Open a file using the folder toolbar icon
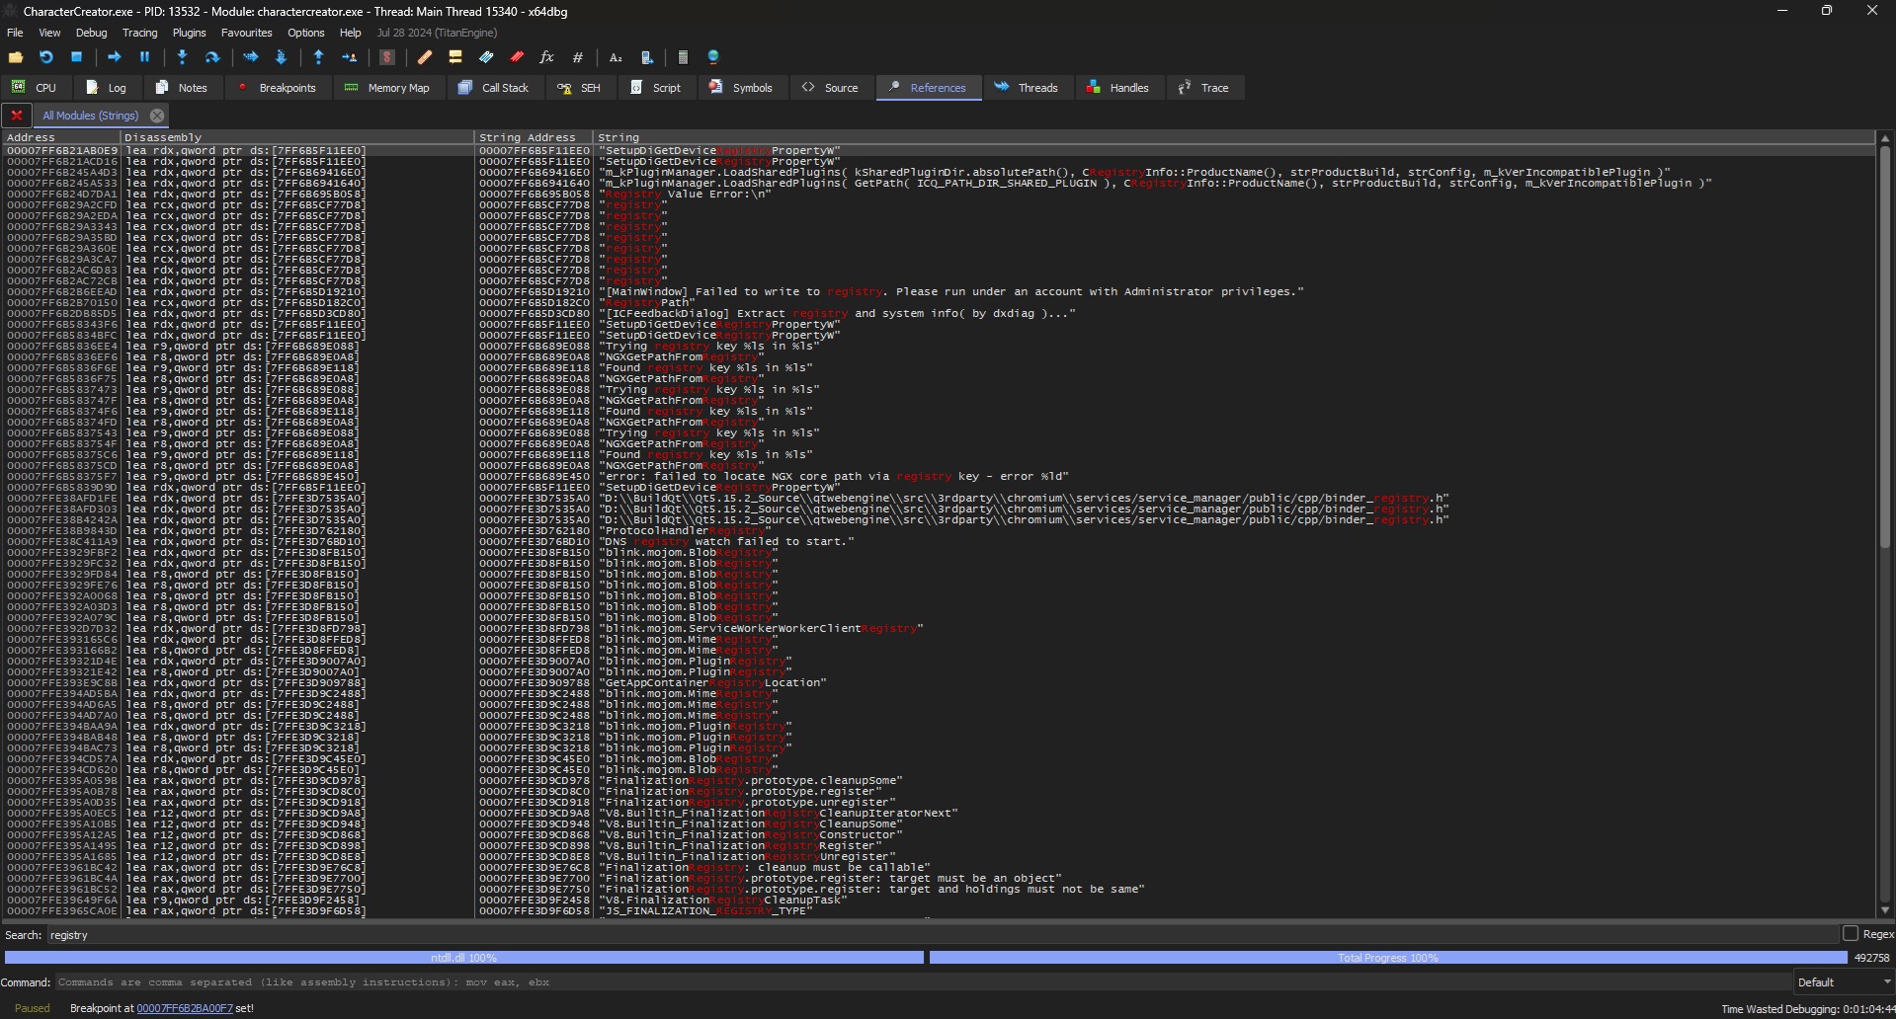The height and width of the screenshot is (1019, 1896). (x=16, y=57)
